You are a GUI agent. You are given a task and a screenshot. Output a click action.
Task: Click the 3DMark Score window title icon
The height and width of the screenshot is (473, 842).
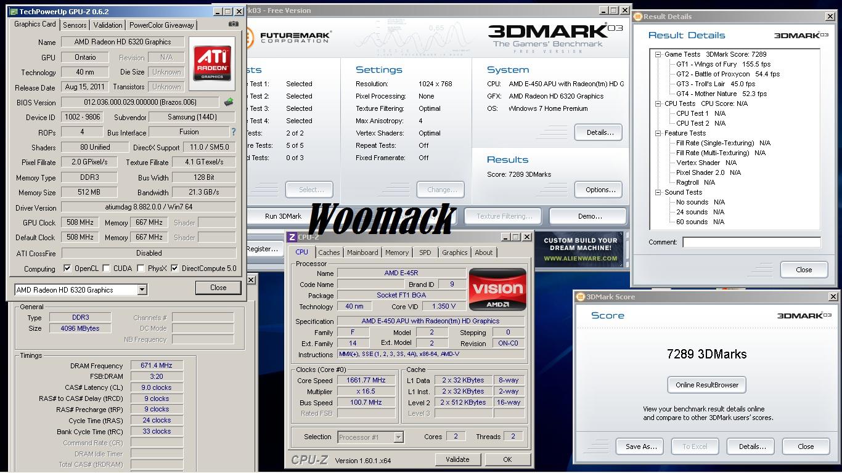coord(580,297)
